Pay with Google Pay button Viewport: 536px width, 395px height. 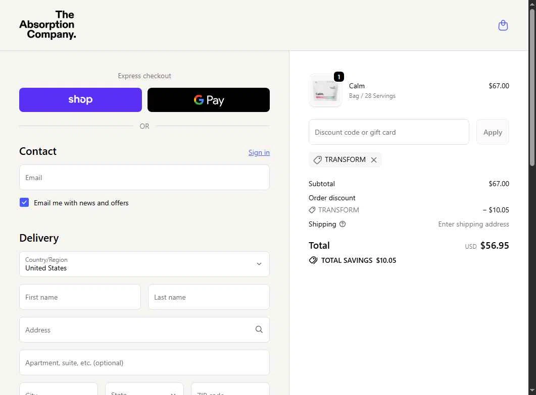[x=209, y=100]
